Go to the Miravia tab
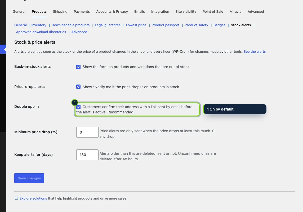Viewport: 303px width, 212px height. tap(235, 12)
